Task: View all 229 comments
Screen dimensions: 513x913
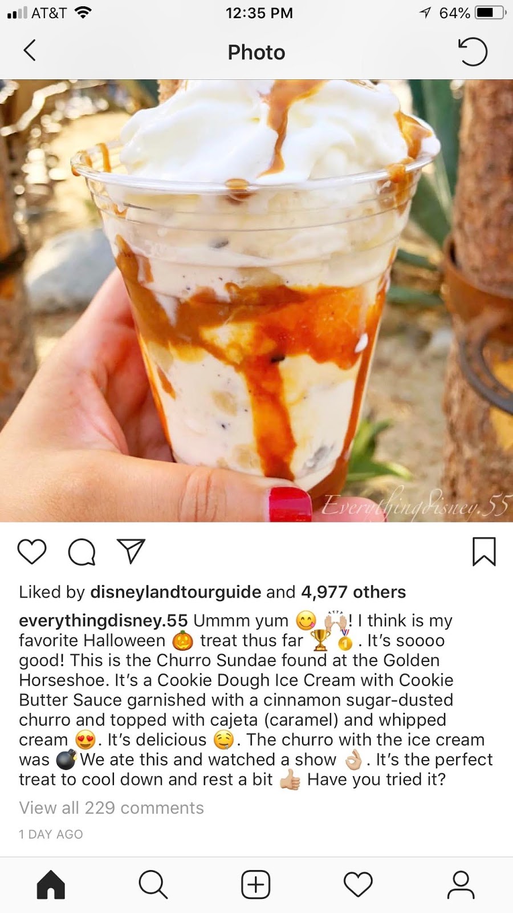Action: [x=111, y=808]
